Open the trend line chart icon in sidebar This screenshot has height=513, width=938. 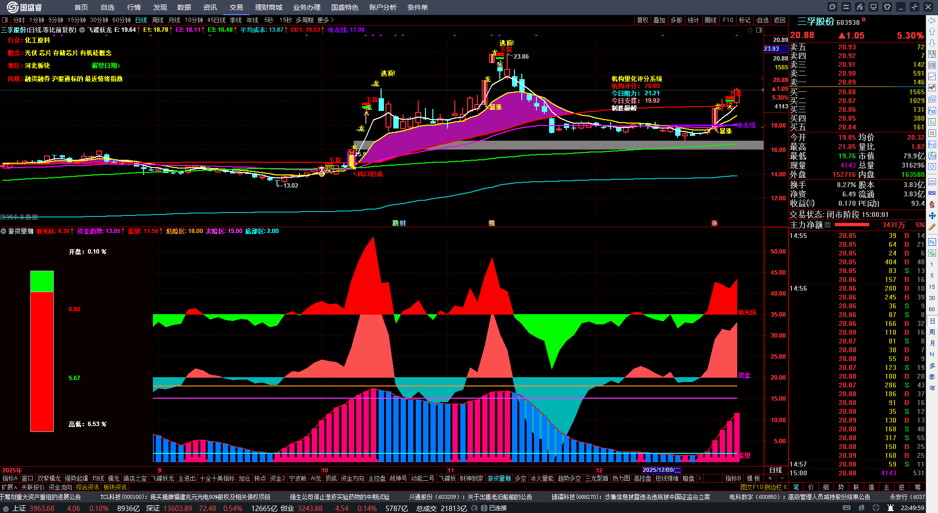click(x=932, y=77)
